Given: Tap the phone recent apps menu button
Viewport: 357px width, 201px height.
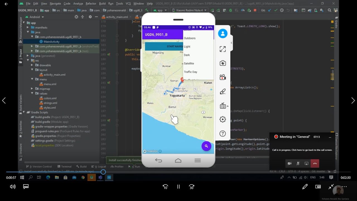Looking at the screenshot, I should coord(198,160).
